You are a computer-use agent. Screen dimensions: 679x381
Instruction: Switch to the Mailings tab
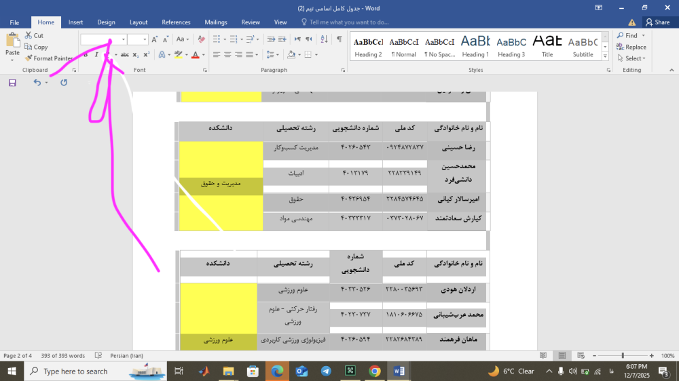point(216,22)
